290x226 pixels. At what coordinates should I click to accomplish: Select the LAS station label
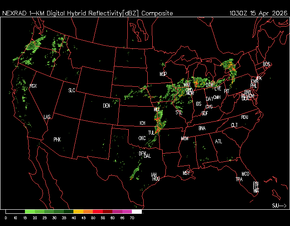tap(47, 117)
